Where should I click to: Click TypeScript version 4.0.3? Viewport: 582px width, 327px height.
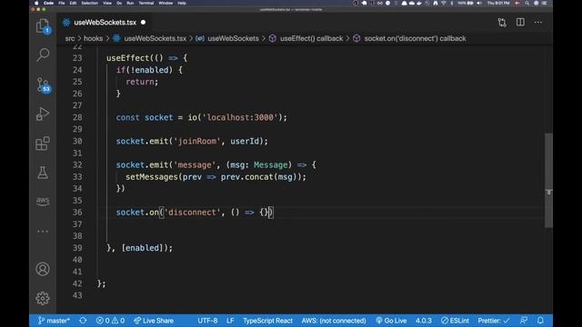(x=424, y=321)
